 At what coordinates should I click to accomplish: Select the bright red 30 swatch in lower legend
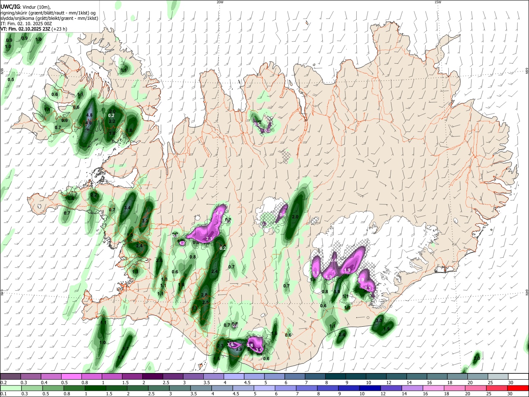pyautogui.click(x=518, y=388)
